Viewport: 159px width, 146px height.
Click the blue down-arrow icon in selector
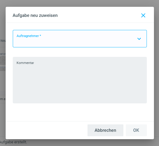[x=139, y=39]
